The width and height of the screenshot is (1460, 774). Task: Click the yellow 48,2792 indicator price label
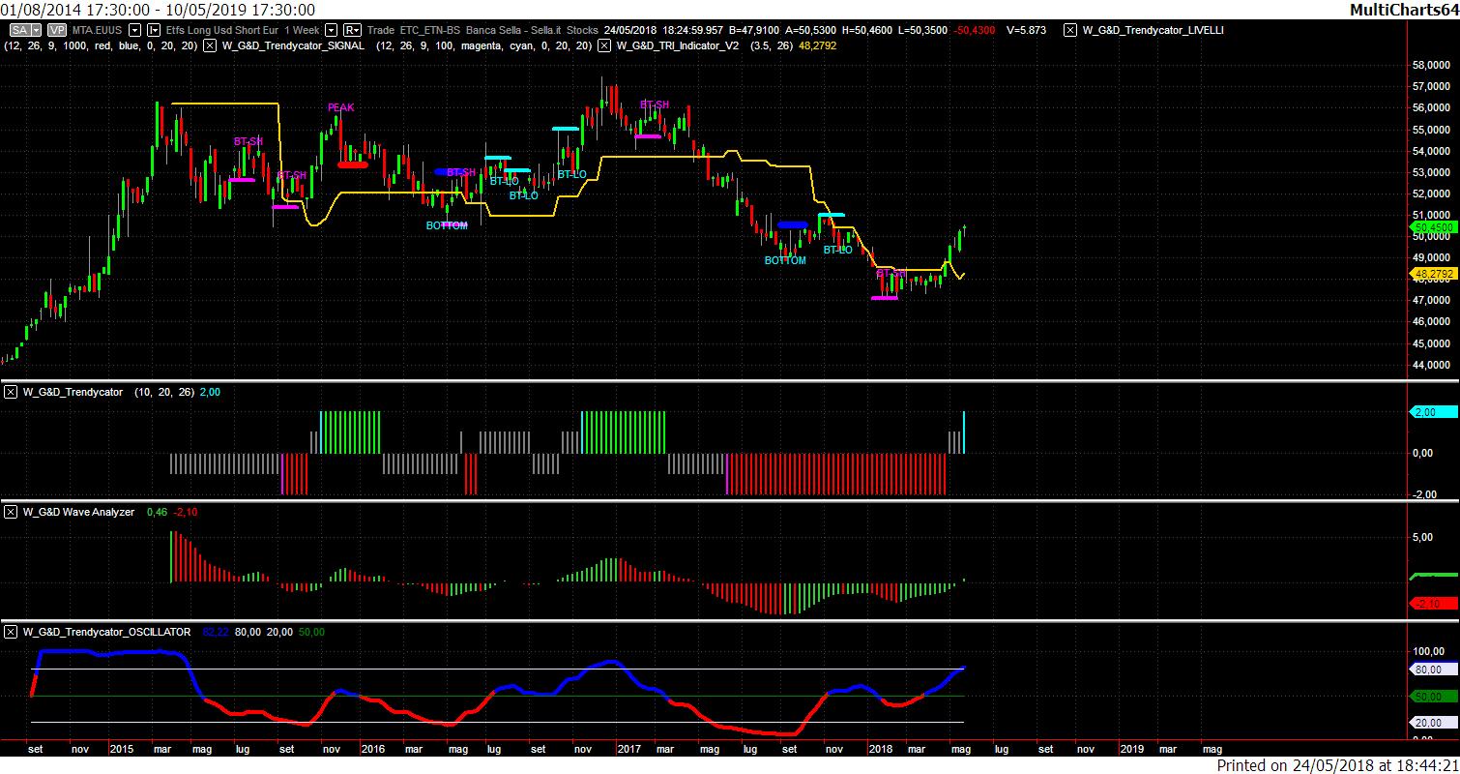pos(1434,274)
